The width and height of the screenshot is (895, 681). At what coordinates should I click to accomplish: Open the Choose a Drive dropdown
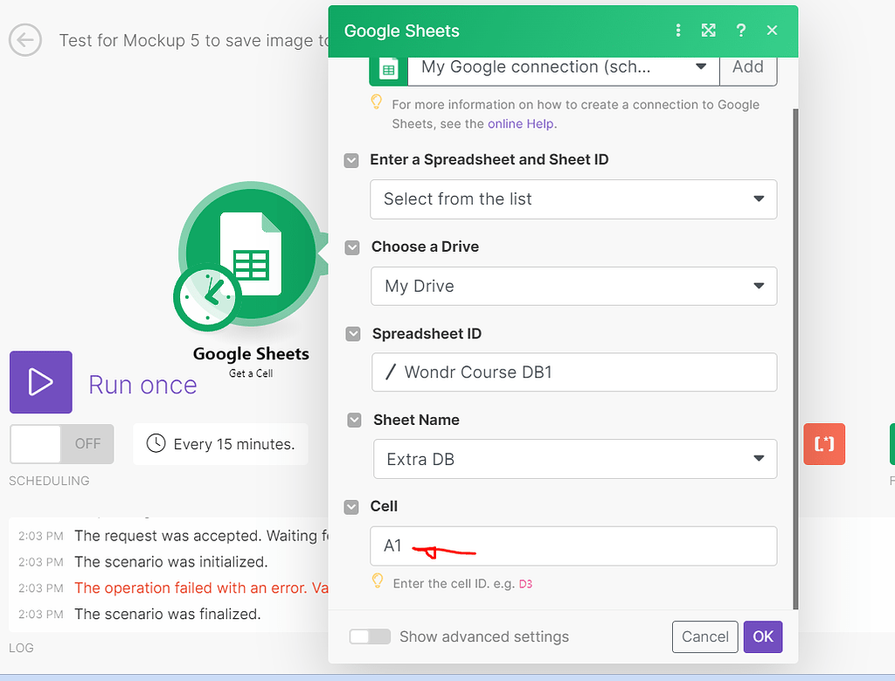pos(573,286)
